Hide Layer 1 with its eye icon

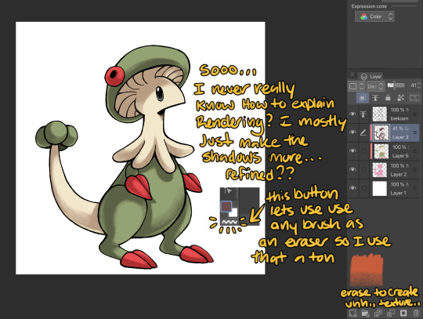coord(352,188)
